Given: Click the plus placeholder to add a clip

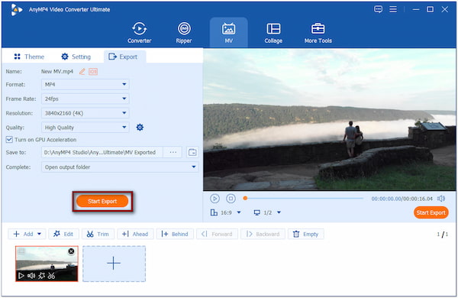Looking at the screenshot, I should [x=114, y=264].
